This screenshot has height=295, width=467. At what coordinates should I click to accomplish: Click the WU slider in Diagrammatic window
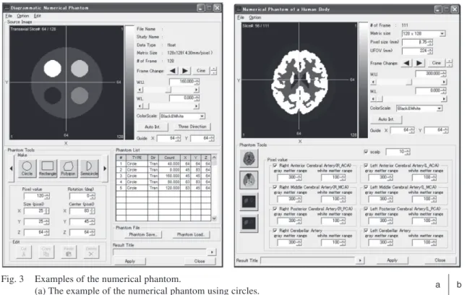(x=168, y=90)
